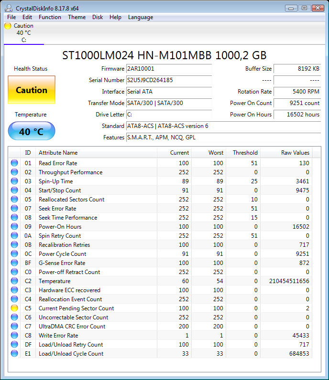The image size is (329, 380).
Task: Click the Firmware field 2AR10001
Action: (169, 69)
